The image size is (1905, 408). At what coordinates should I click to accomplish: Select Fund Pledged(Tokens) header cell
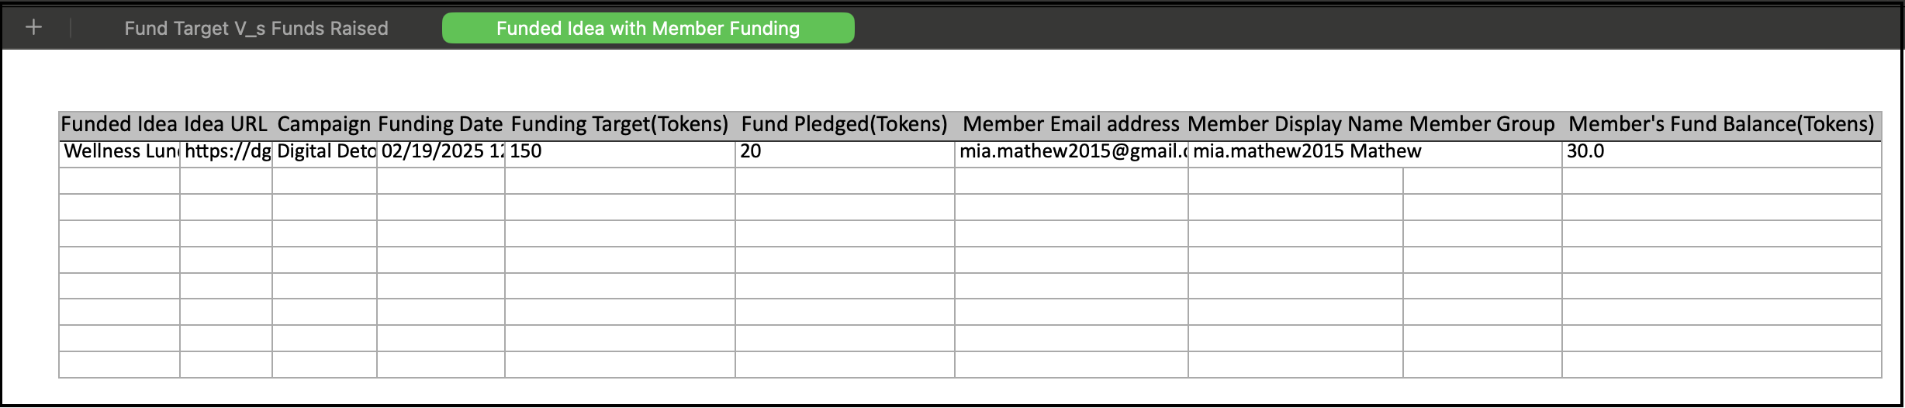pos(845,125)
